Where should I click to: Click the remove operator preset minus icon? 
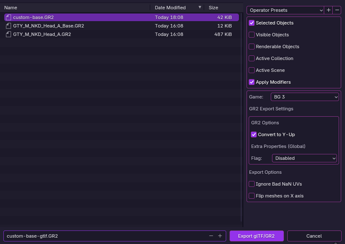pyautogui.click(x=337, y=10)
